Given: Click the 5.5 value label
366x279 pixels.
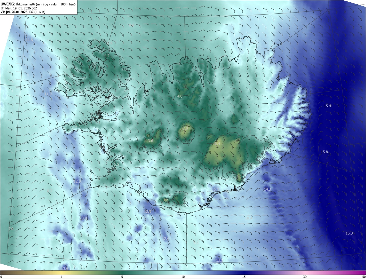Looking at the screenshot, I should coord(116,165).
